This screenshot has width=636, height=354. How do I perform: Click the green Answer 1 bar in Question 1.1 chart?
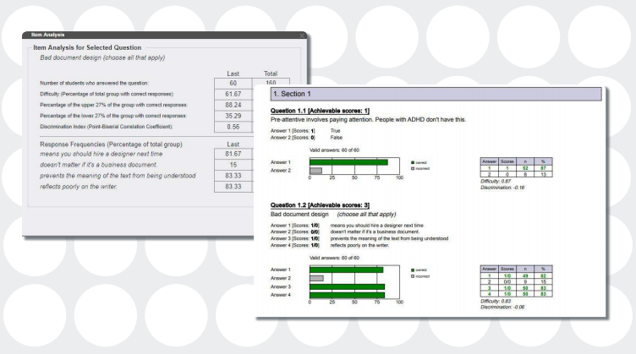tap(348, 162)
